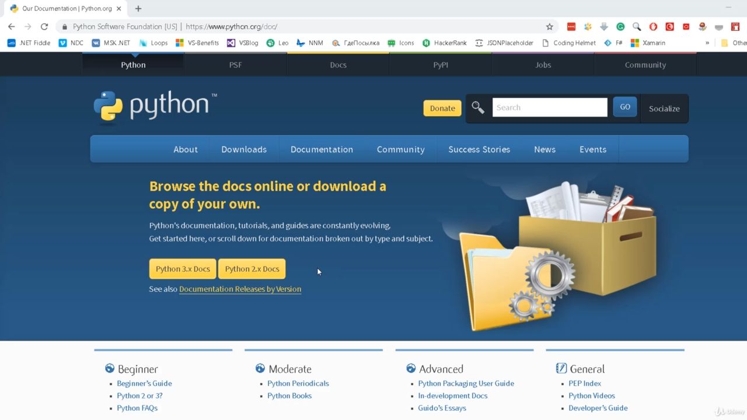
Task: Click the red cloud extension icon
Action: pos(686,26)
